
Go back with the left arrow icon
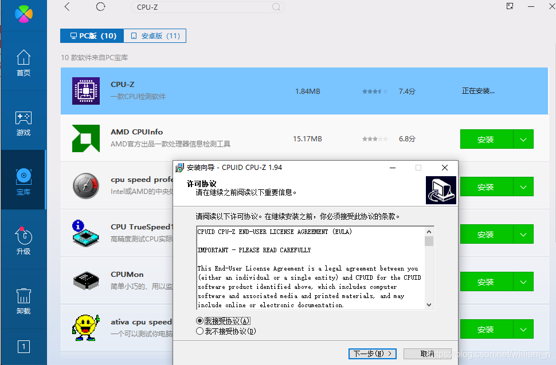pyautogui.click(x=67, y=7)
